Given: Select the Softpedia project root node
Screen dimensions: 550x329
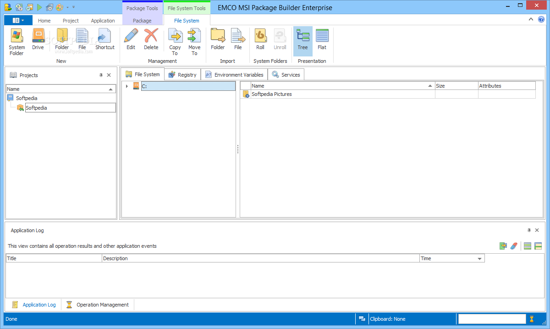Looking at the screenshot, I should point(27,98).
